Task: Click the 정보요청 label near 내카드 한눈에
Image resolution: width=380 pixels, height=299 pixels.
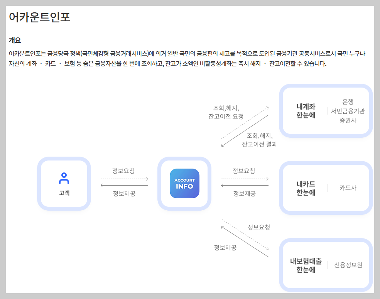Action: pyautogui.click(x=243, y=171)
